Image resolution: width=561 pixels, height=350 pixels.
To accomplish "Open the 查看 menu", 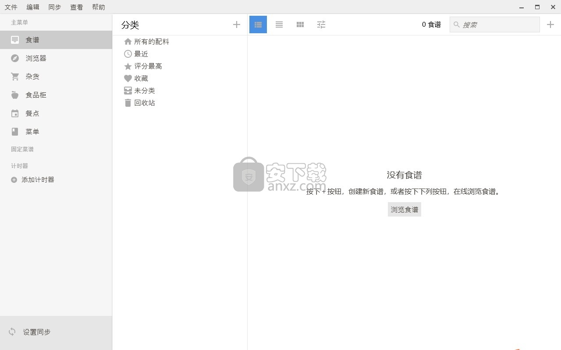I will pyautogui.click(x=77, y=7).
